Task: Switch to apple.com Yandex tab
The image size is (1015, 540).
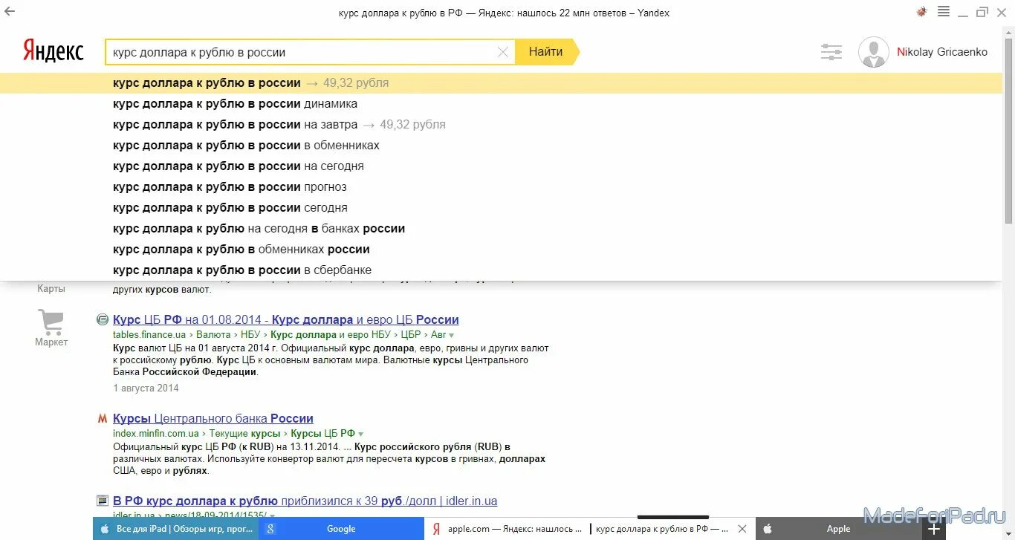Action: (x=507, y=529)
